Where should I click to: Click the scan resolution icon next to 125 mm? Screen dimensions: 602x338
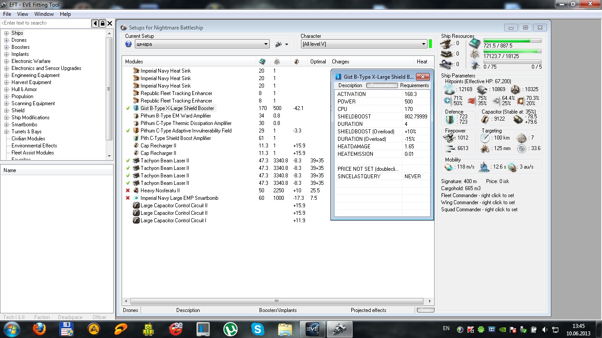coord(485,149)
